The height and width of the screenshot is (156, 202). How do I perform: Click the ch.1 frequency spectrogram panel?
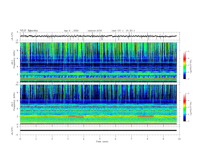click(98, 62)
